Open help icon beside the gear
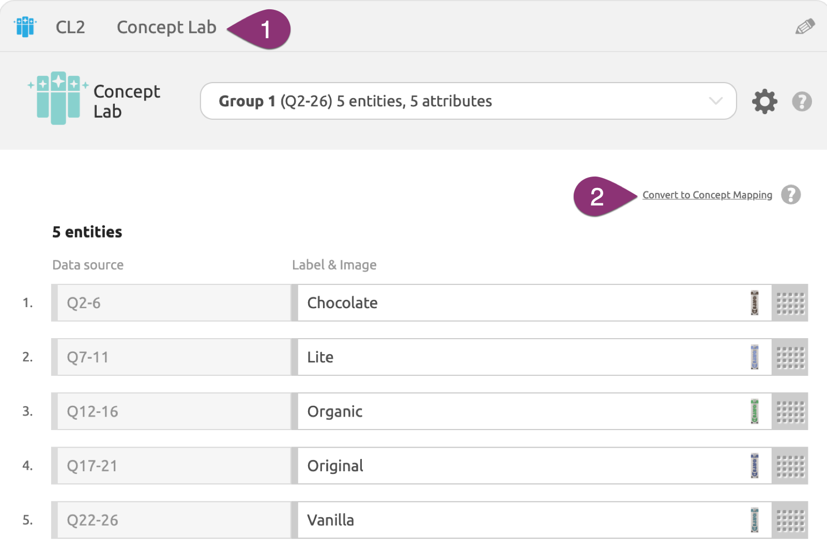Image resolution: width=827 pixels, height=541 pixels. [x=802, y=101]
